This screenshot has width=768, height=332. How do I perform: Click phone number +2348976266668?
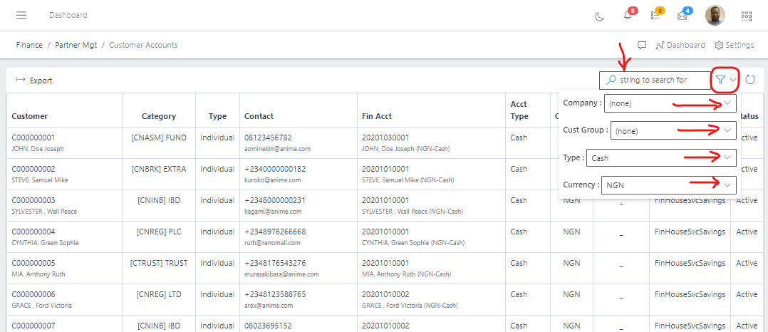pyautogui.click(x=275, y=232)
